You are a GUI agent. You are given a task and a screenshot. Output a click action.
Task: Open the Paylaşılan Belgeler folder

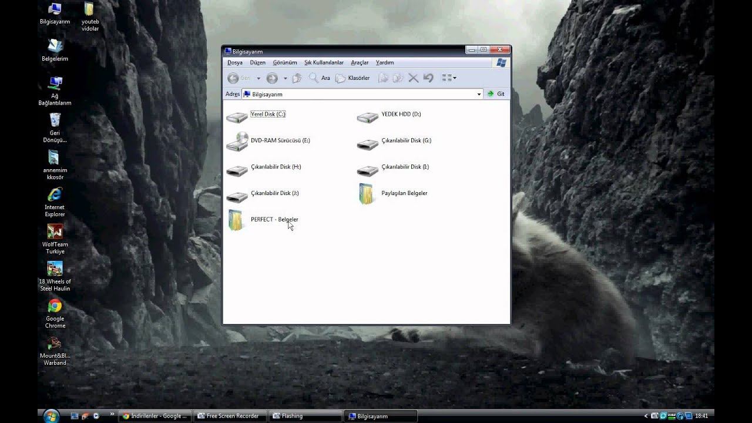pyautogui.click(x=392, y=193)
